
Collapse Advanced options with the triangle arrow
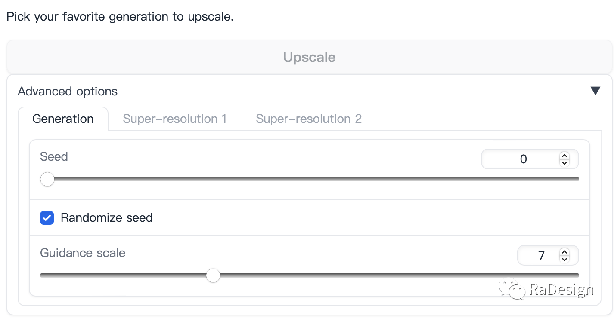pos(595,91)
